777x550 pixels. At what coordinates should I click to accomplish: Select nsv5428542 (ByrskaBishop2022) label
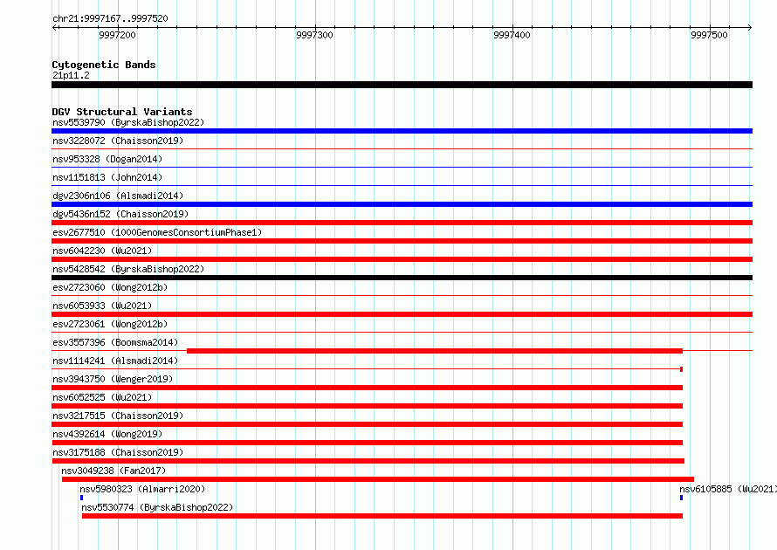click(x=128, y=269)
